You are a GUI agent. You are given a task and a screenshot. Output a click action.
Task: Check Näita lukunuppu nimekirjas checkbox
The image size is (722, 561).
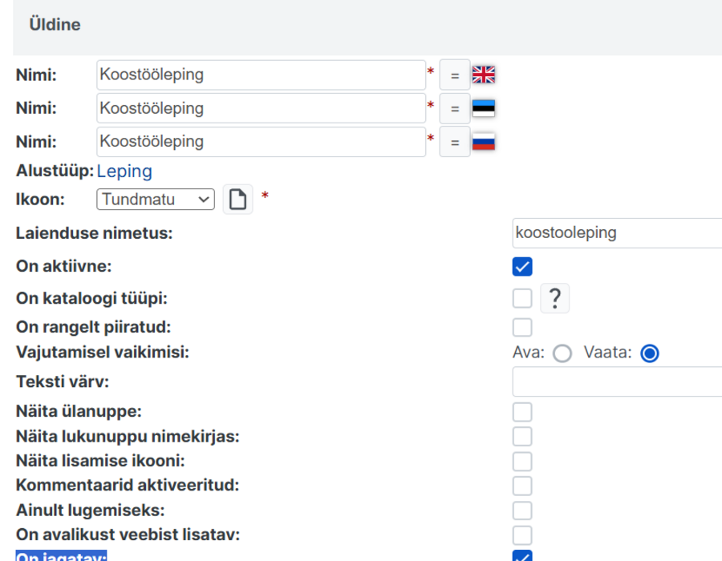click(x=522, y=437)
